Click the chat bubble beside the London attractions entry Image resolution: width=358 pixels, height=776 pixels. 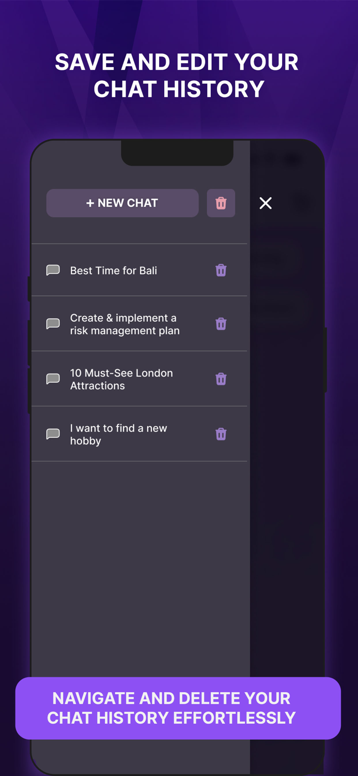[53, 379]
